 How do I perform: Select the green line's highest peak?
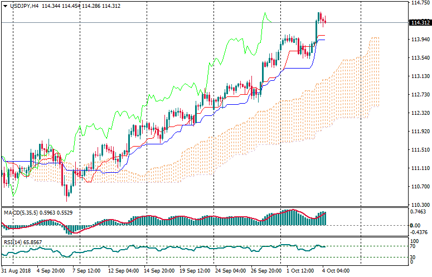[264, 13]
